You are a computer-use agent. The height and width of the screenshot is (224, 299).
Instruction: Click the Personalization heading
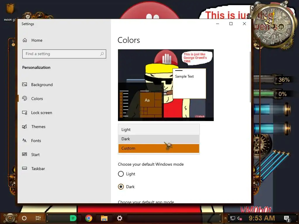point(36,67)
